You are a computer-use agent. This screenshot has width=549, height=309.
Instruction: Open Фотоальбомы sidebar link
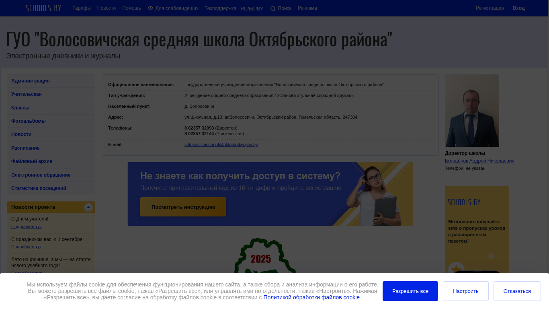tap(51, 121)
